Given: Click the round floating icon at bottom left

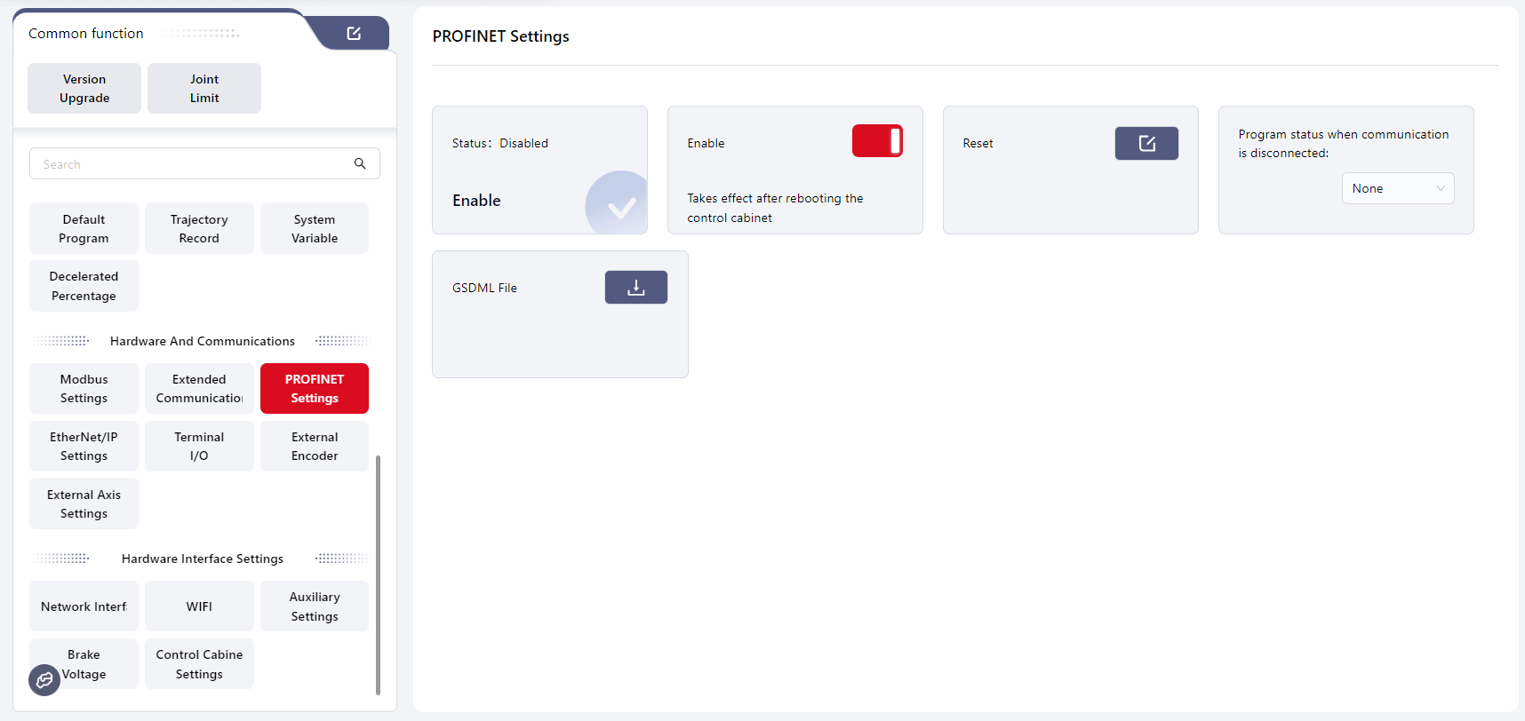Looking at the screenshot, I should (x=44, y=680).
